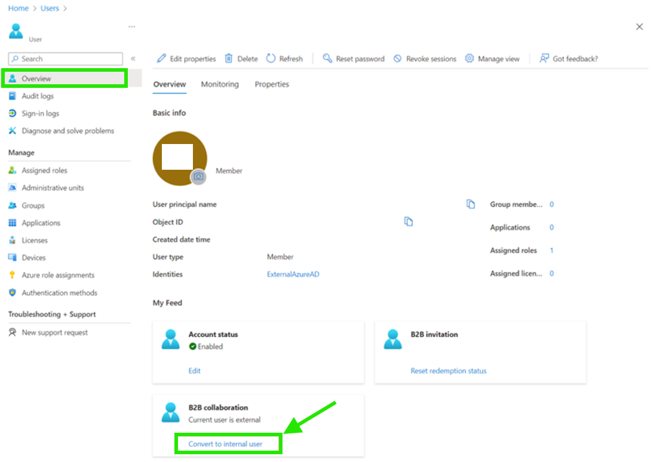Click the Administrative units sidebar icon

[13, 188]
